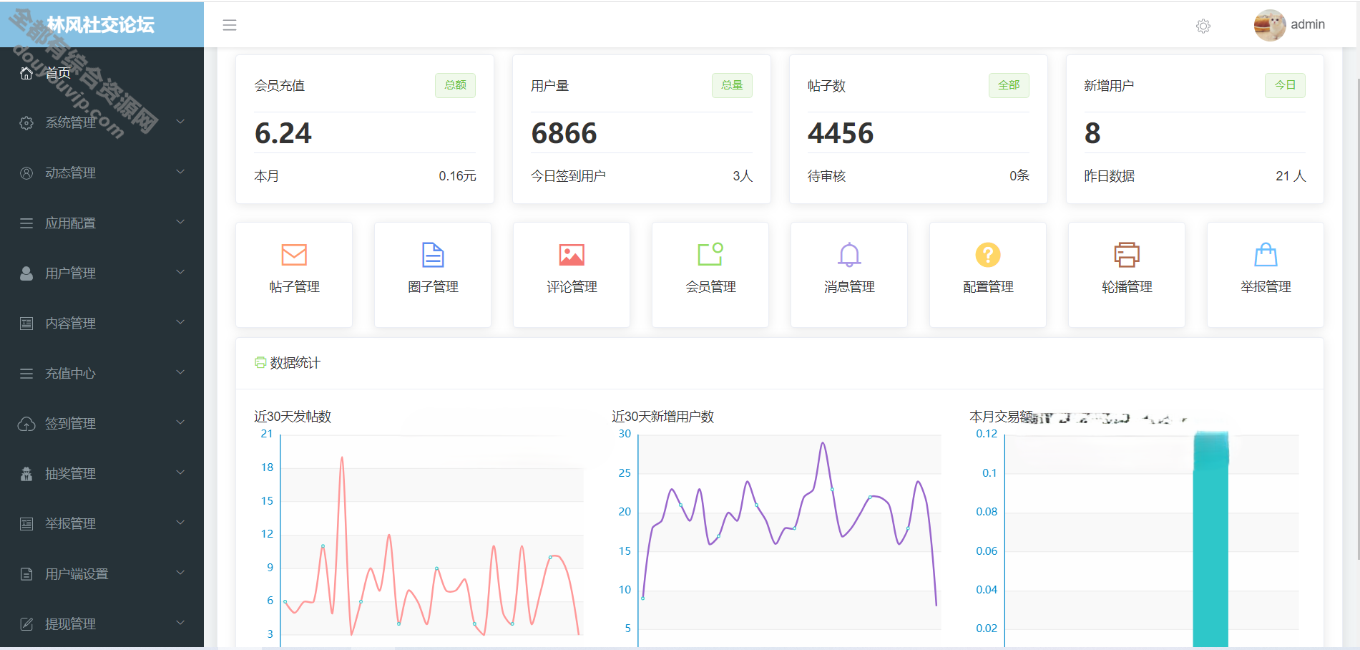Expand the 抽奖管理 chevron
The image size is (1360, 650).
click(x=180, y=472)
